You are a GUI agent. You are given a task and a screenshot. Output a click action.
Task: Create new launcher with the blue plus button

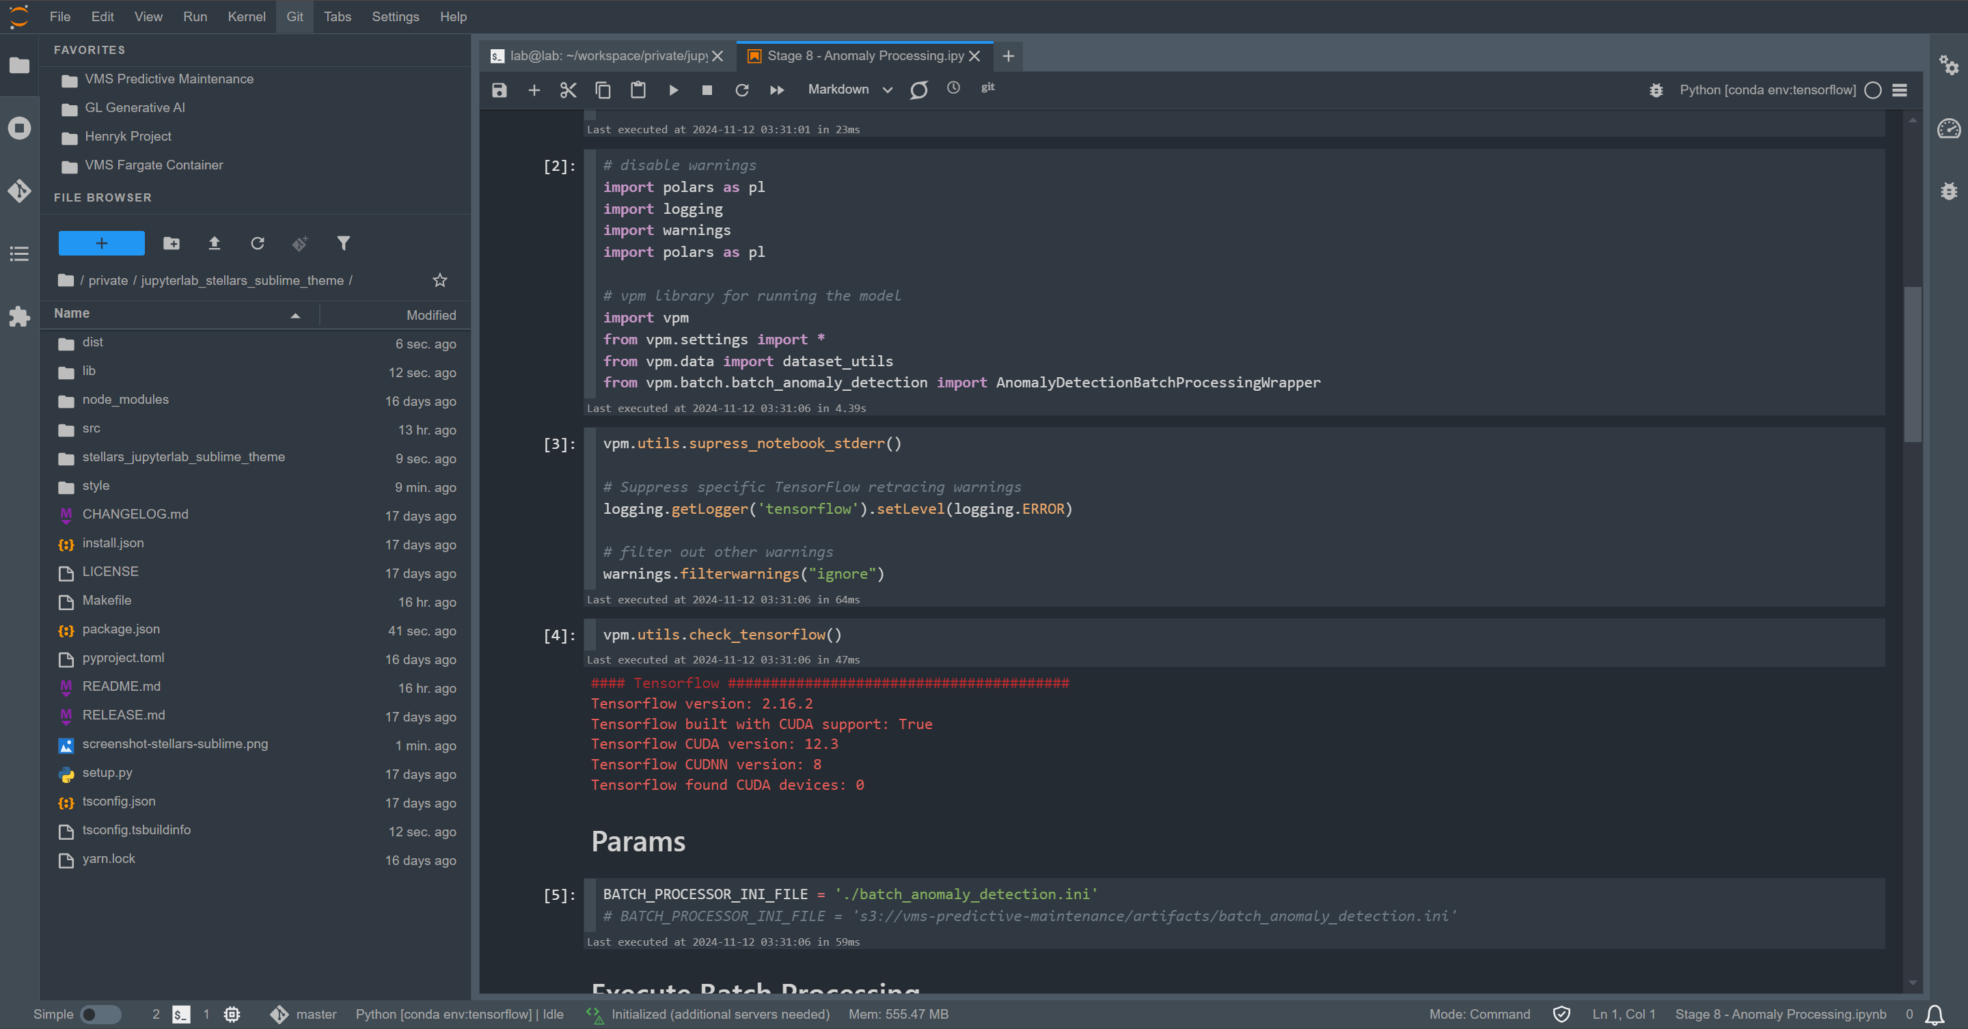click(x=101, y=243)
